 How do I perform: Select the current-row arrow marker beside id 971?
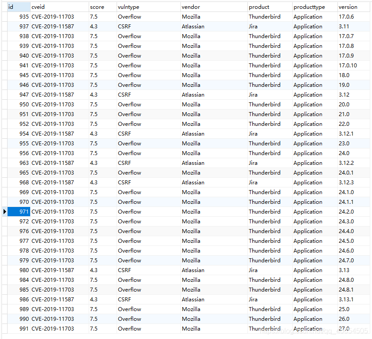click(x=5, y=211)
